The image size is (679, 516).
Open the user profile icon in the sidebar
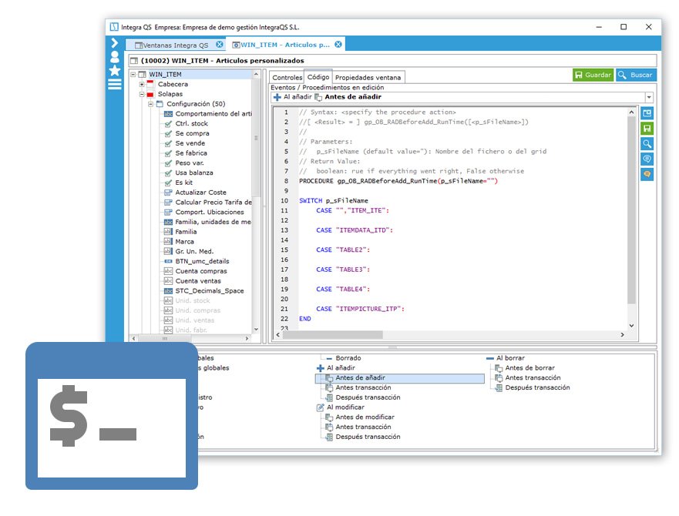click(115, 57)
